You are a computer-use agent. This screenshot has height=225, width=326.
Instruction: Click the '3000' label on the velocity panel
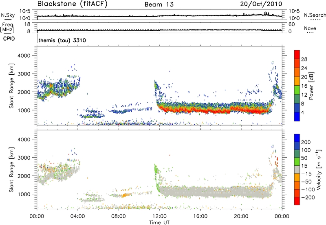tap(24, 158)
